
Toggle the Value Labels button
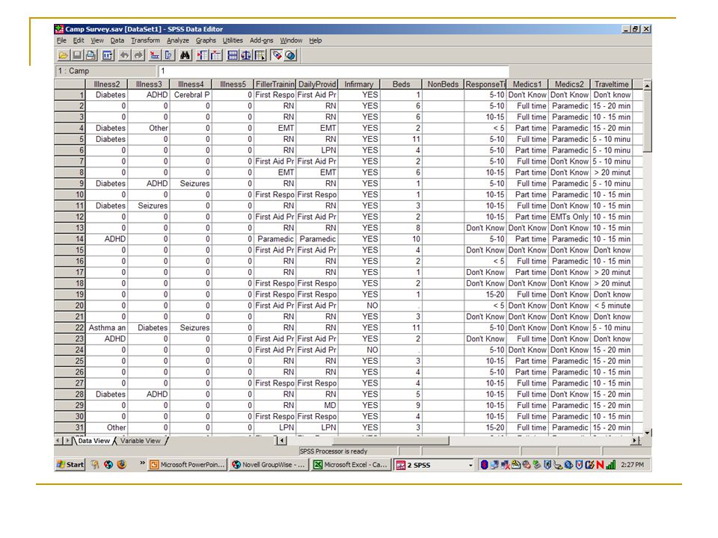277,55
